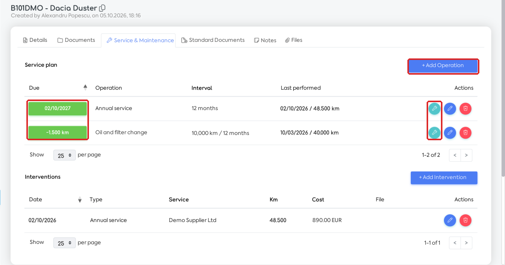Go to previous page of Interventions
The width and height of the screenshot is (505, 265).
click(455, 243)
